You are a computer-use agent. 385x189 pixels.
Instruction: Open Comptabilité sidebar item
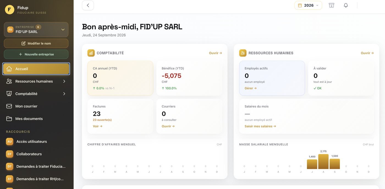click(x=36, y=94)
